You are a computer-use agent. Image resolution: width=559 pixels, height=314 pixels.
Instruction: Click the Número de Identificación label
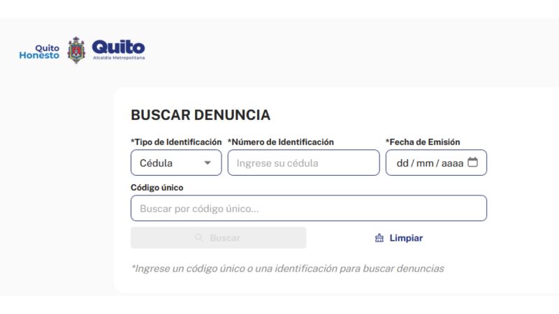[x=281, y=142]
